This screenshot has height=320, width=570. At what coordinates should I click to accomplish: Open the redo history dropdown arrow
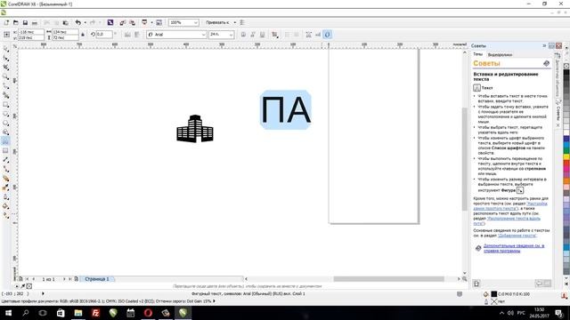pyautogui.click(x=99, y=22)
